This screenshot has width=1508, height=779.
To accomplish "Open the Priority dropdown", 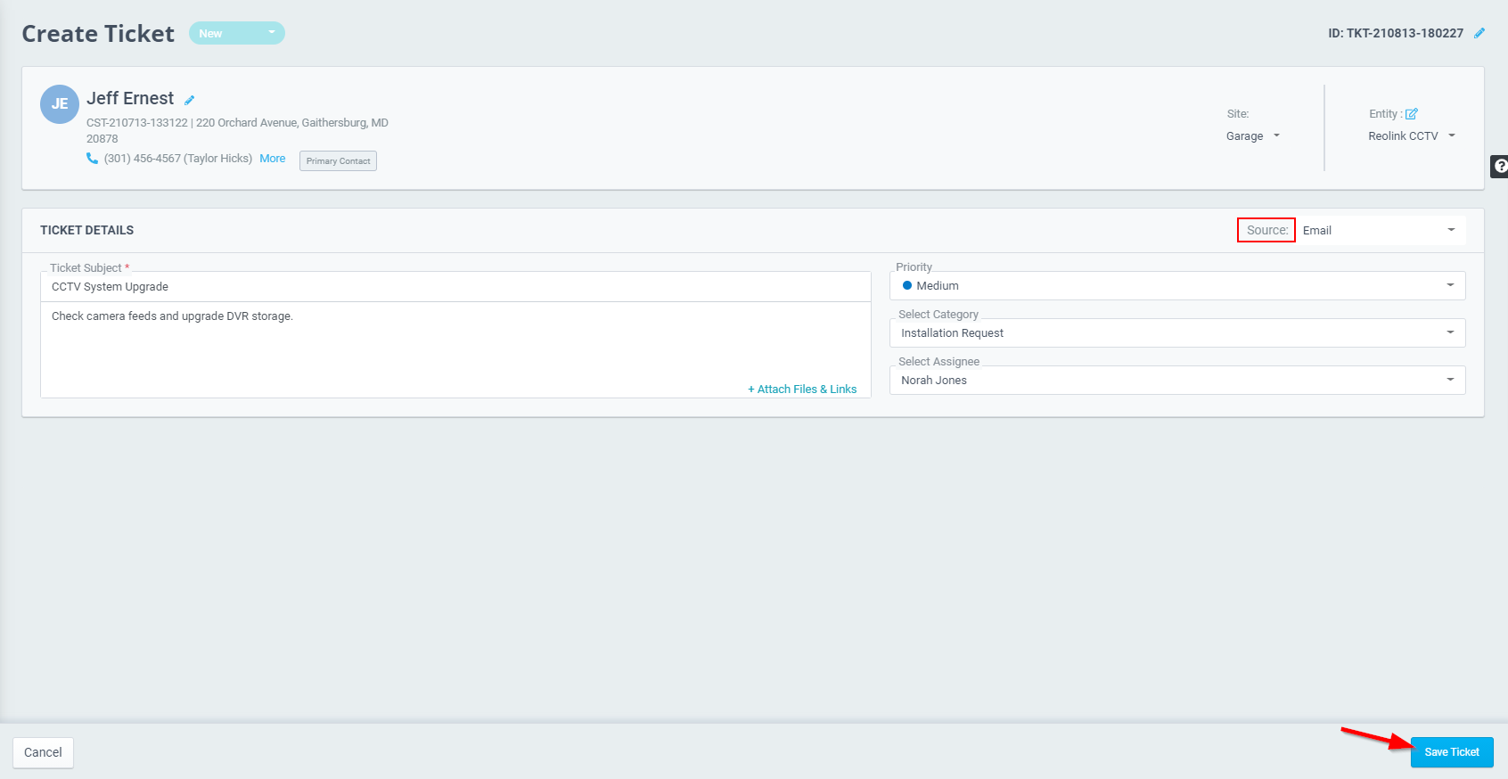I will [x=1176, y=286].
